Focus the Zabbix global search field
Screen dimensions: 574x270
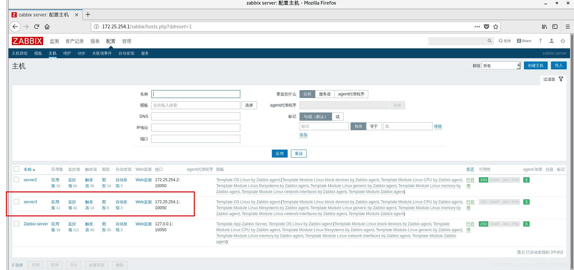[457, 41]
